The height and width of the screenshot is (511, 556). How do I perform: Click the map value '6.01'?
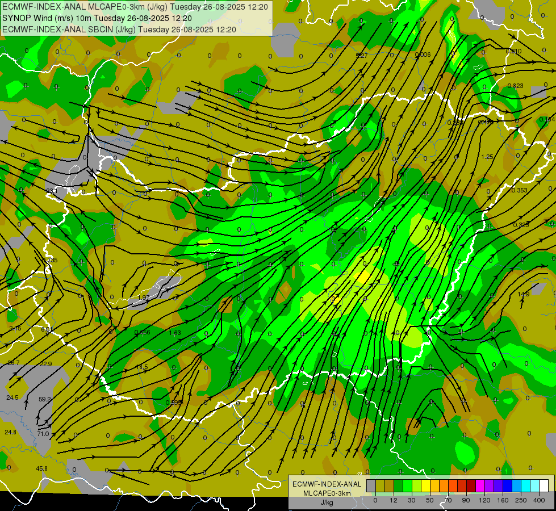47,329
